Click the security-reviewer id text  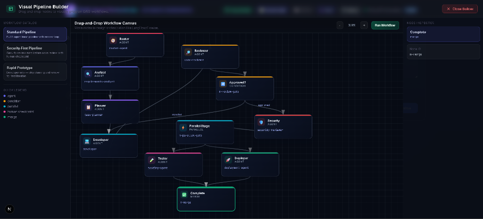click(270, 130)
